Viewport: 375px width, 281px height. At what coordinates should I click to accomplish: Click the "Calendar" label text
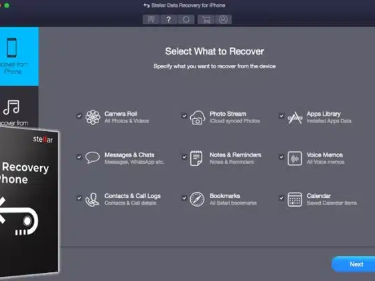[x=319, y=196]
